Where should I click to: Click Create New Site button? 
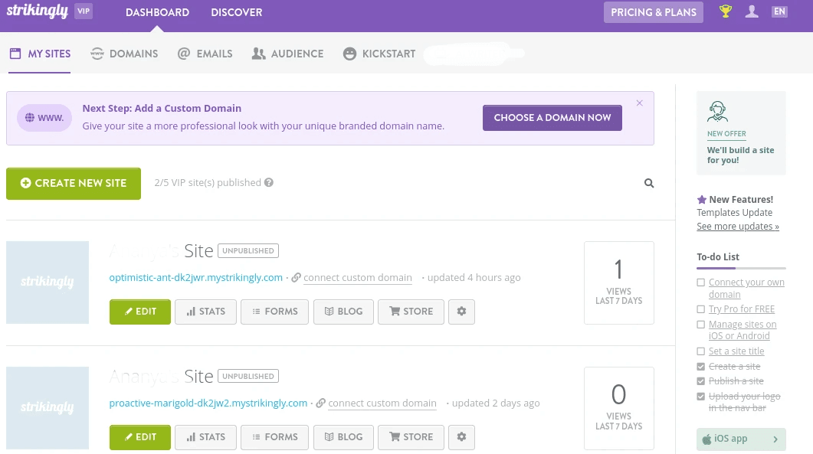pyautogui.click(x=74, y=184)
